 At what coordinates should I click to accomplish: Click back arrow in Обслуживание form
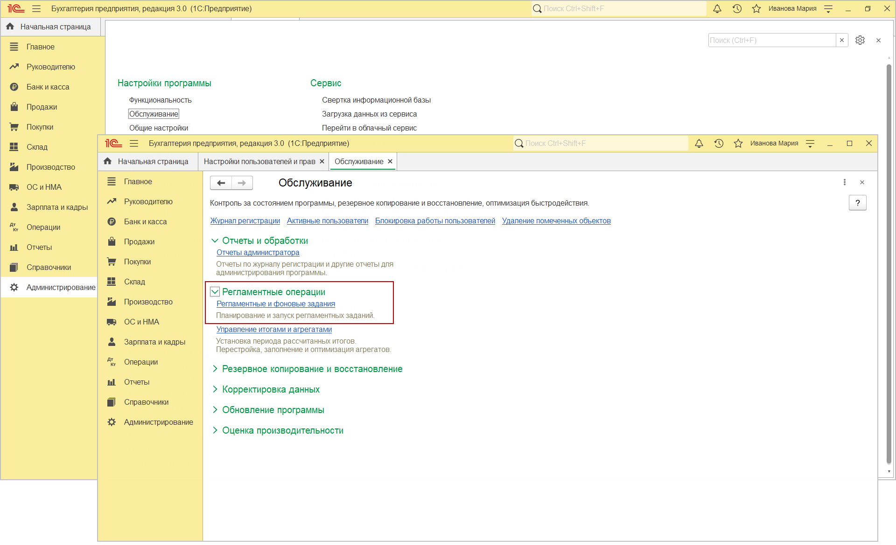(x=221, y=183)
